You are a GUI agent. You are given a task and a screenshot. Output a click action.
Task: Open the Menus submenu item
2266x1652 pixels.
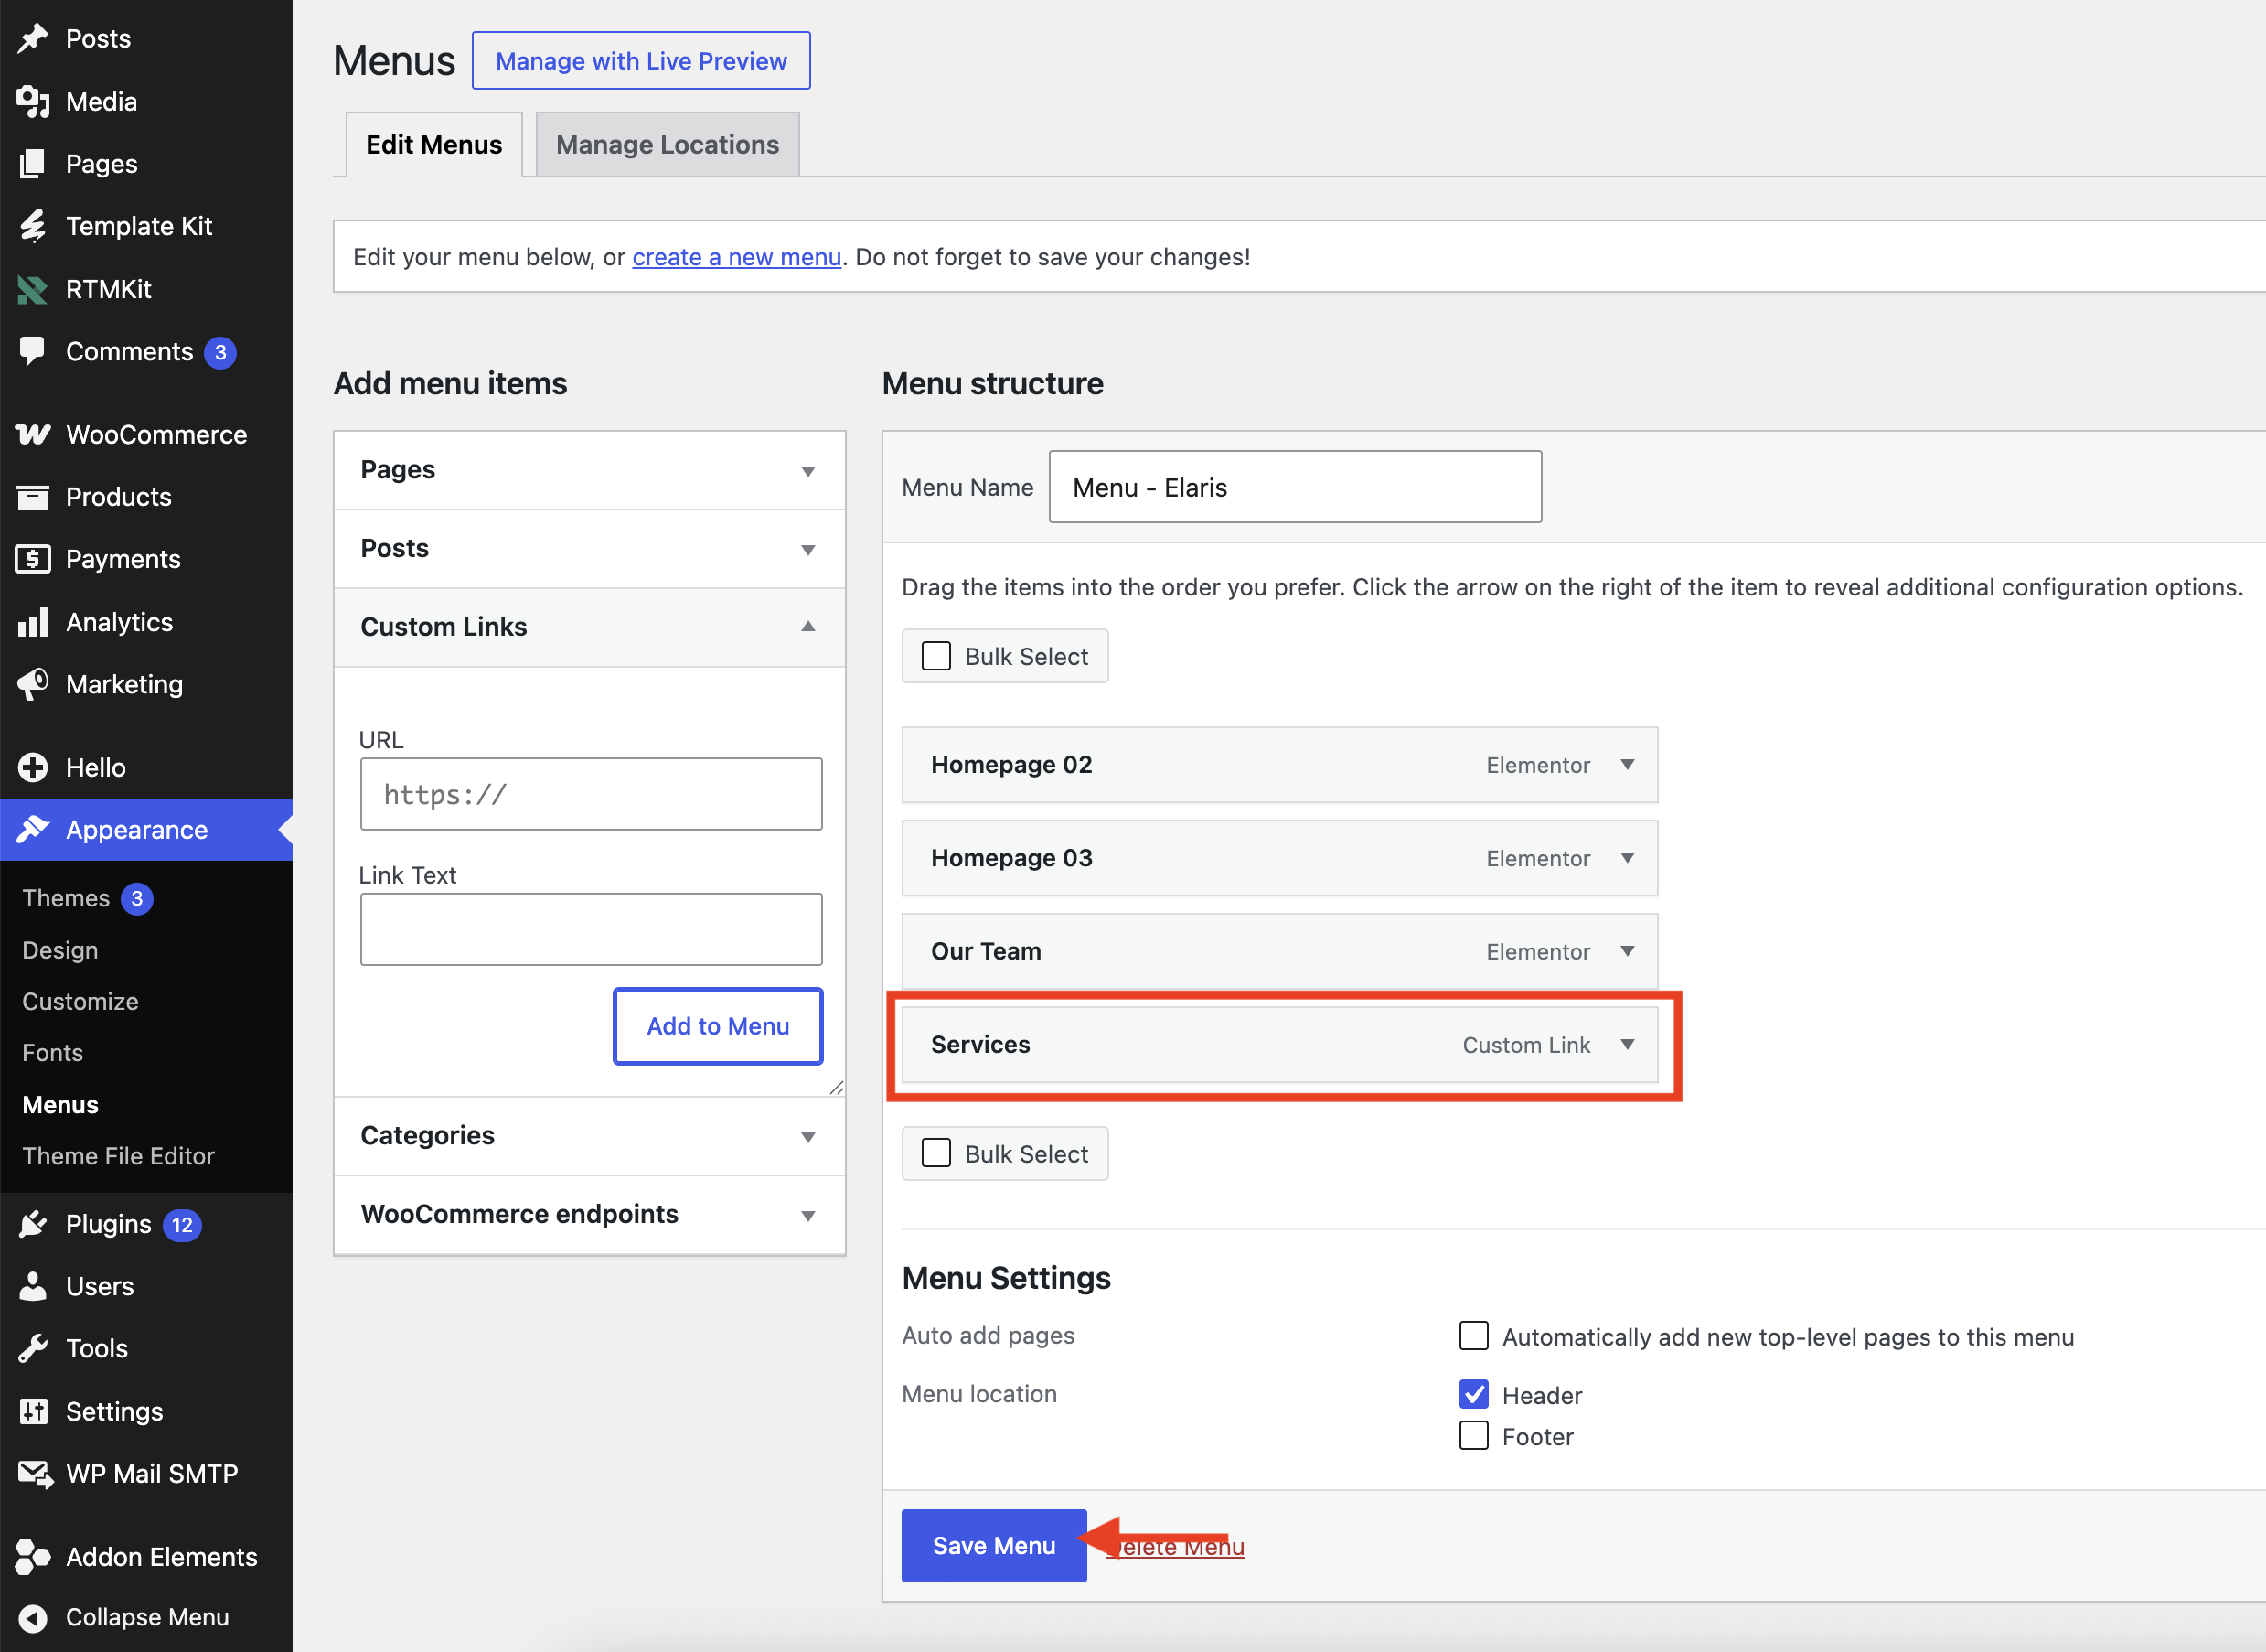click(x=60, y=1105)
